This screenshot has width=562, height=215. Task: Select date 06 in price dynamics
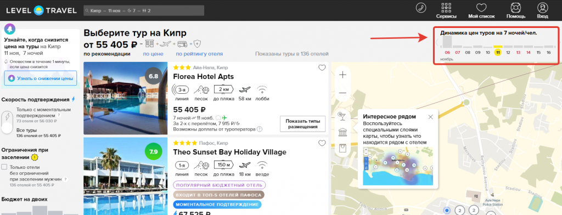447,52
